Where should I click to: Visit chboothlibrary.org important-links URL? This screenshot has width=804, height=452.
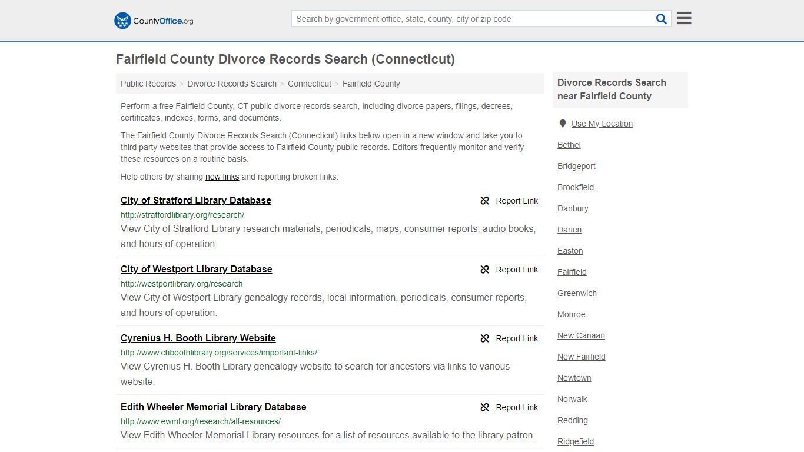(x=219, y=353)
